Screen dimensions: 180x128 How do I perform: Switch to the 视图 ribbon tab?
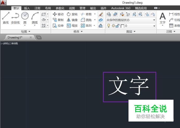click(x=72, y=8)
